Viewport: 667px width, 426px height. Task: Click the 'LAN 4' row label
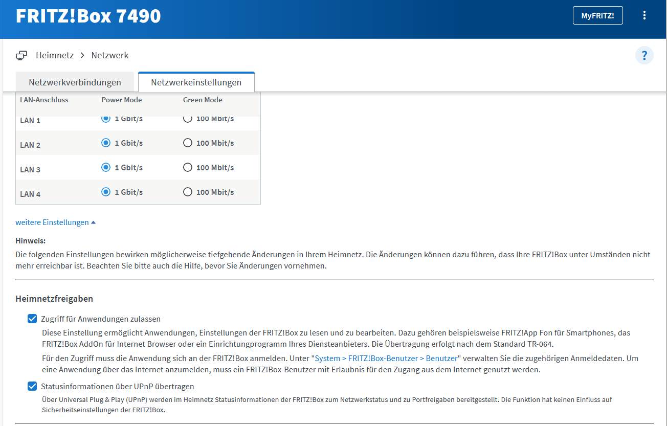[30, 194]
